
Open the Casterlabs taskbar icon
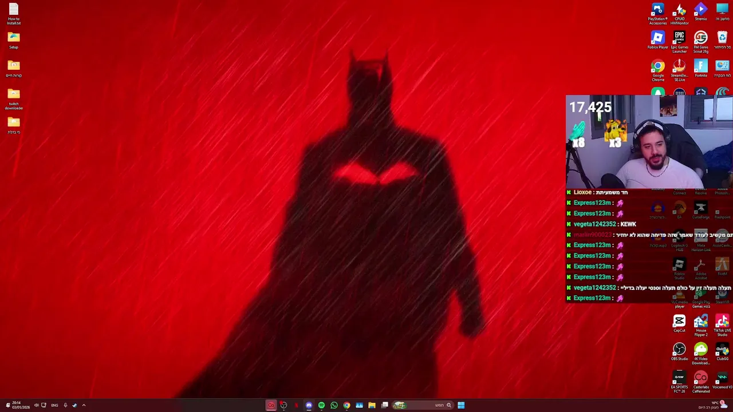click(271, 405)
